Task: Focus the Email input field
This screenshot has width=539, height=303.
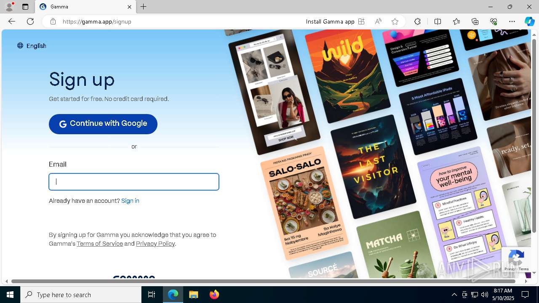Action: point(134,182)
